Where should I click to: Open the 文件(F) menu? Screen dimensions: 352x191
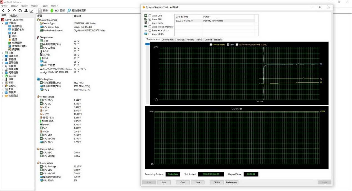(x=5, y=6)
